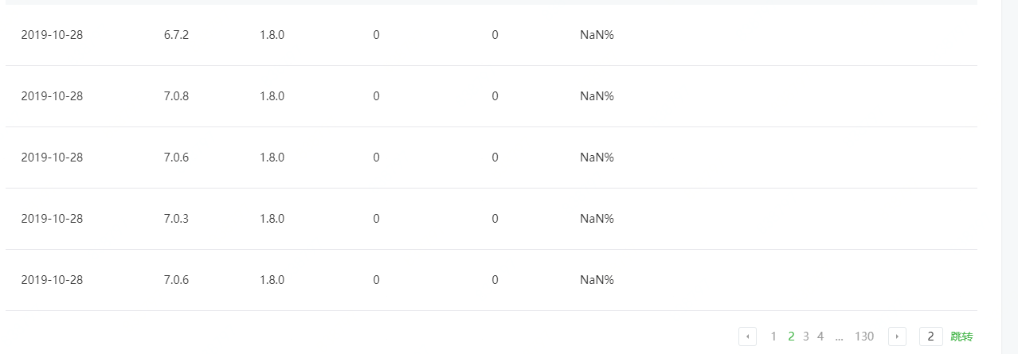Screen dimensions: 1018x354
Task: Click the date in the 7.0.8 row
Action: 52,96
